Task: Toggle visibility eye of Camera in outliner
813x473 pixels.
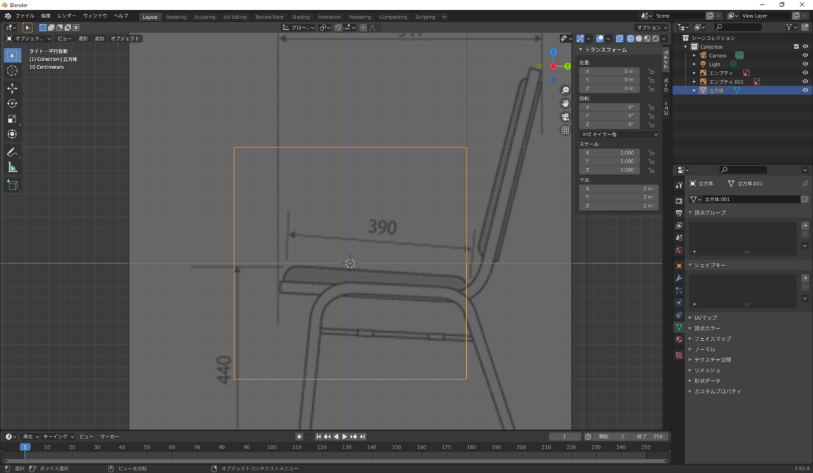Action: click(805, 56)
